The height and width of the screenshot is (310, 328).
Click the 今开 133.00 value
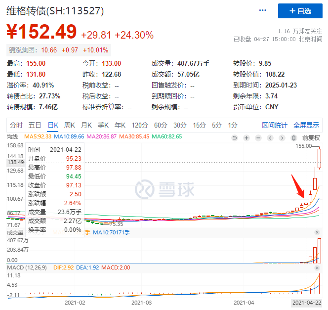tap(111, 63)
